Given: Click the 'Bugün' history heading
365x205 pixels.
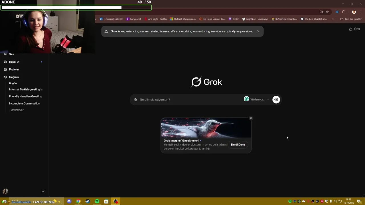Looking at the screenshot, I should click(x=13, y=83).
